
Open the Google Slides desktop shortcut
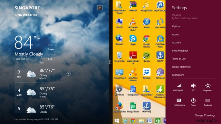[146, 6]
